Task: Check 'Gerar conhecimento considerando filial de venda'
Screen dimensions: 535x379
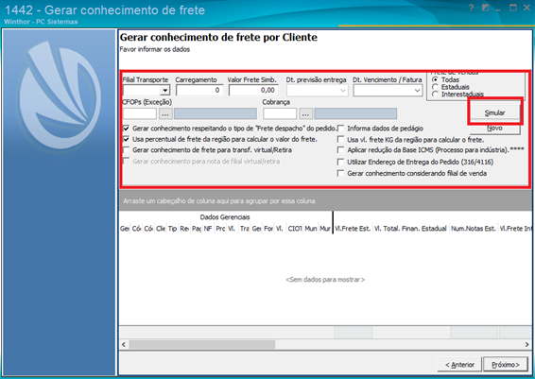Action: click(x=340, y=173)
